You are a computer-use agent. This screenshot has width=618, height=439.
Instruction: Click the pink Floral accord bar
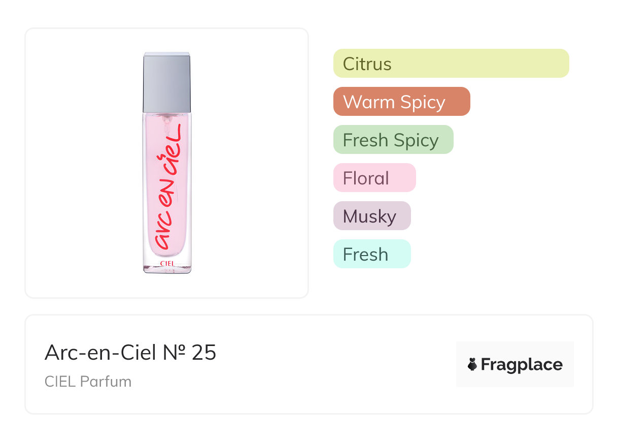pyautogui.click(x=374, y=178)
